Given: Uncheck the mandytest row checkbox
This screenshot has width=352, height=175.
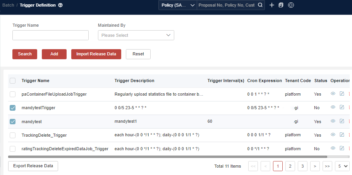Looking at the screenshot, I should (x=12, y=122).
